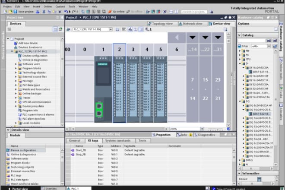Click the hardware catalog search field

(252, 41)
